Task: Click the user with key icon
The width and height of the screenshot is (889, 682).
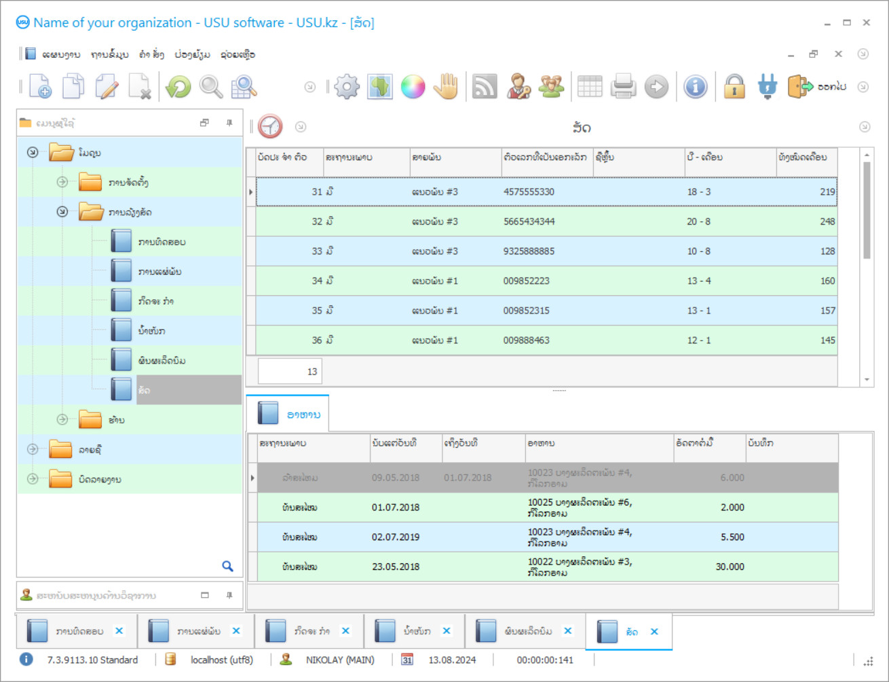Action: tap(518, 87)
